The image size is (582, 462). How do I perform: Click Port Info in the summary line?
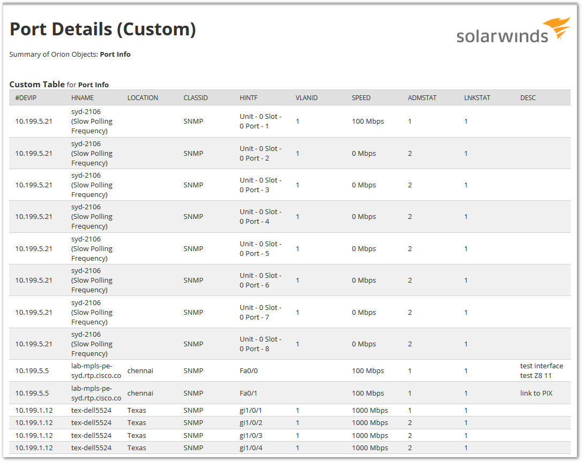[x=115, y=54]
